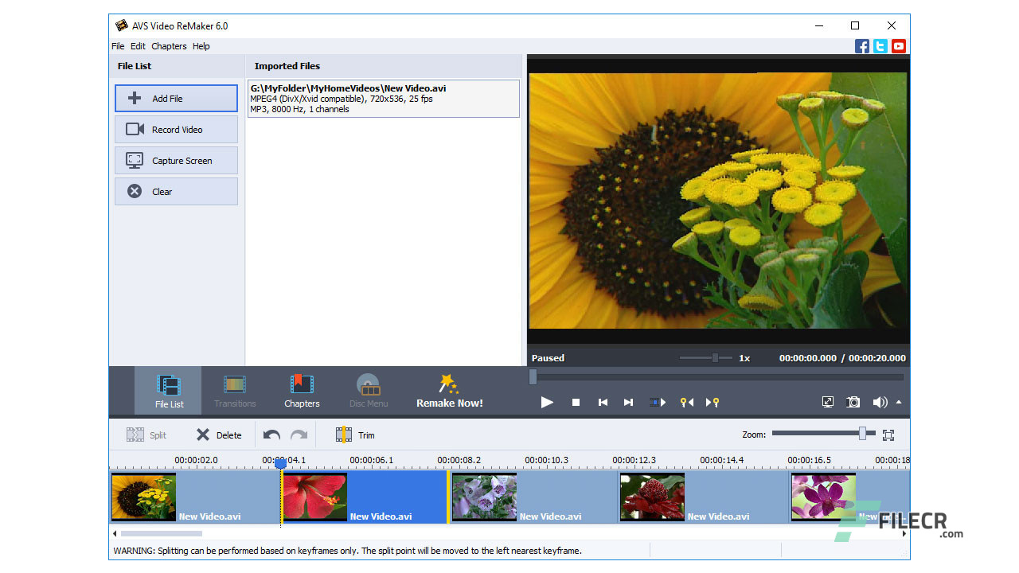
Task: Switch to the Transitions tab
Action: (x=235, y=391)
